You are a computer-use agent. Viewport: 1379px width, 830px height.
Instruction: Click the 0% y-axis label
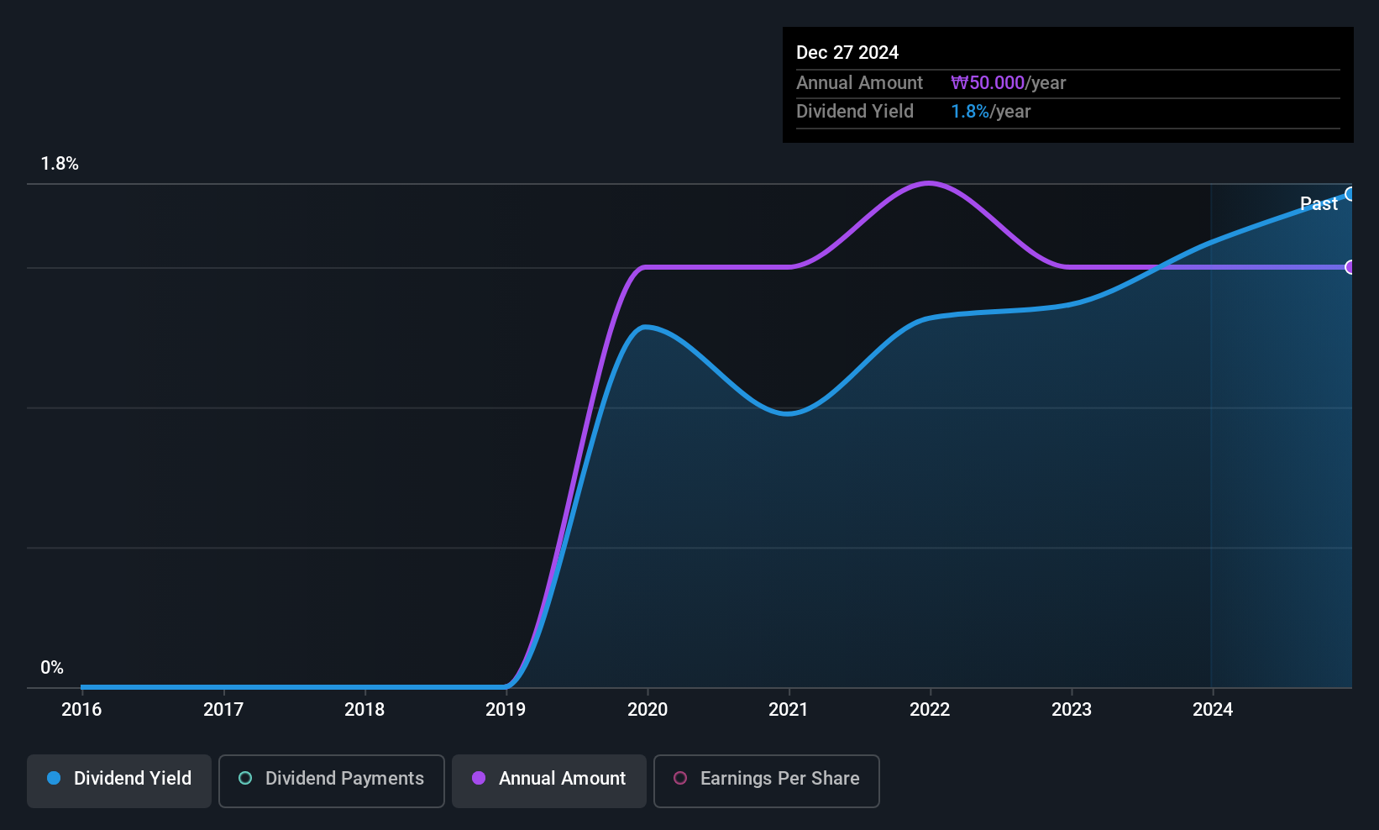point(52,668)
